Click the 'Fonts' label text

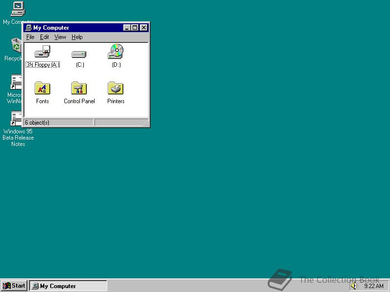42,101
